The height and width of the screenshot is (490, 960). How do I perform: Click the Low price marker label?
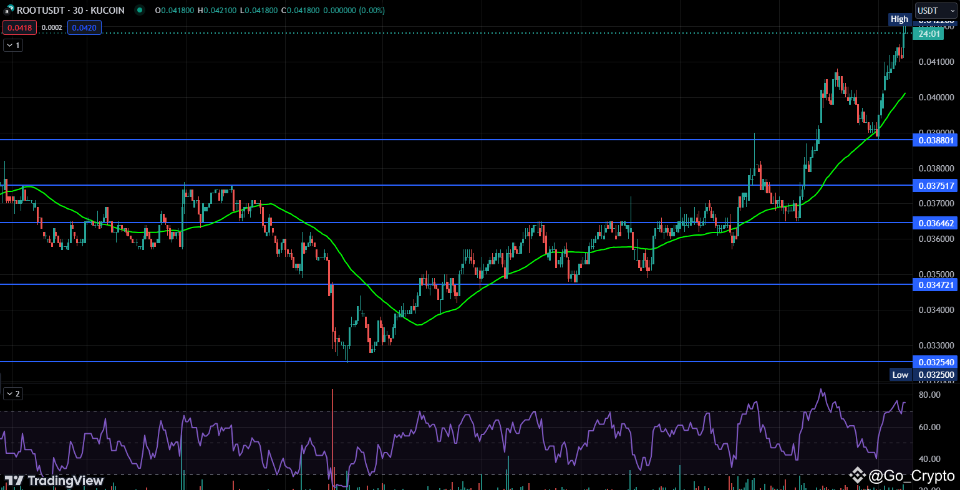[900, 375]
